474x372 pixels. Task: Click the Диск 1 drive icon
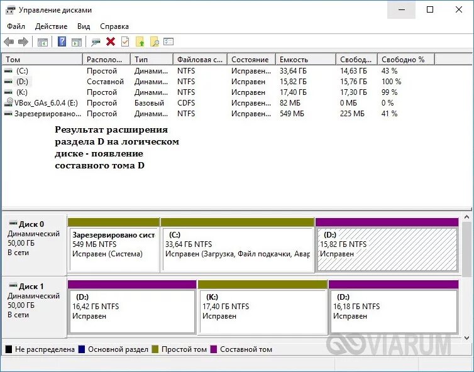13,285
